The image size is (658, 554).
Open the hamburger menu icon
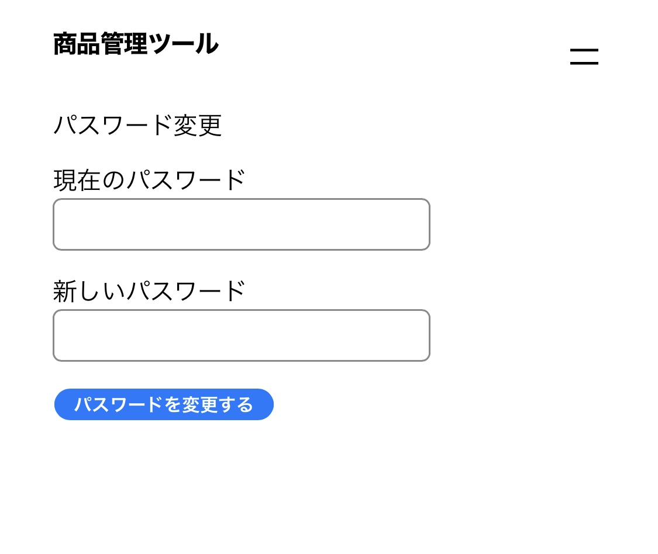pyautogui.click(x=584, y=57)
